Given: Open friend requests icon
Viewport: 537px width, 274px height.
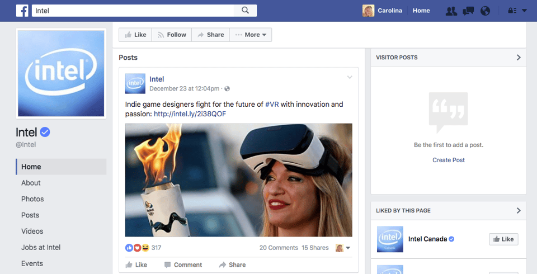Looking at the screenshot, I should tap(451, 11).
